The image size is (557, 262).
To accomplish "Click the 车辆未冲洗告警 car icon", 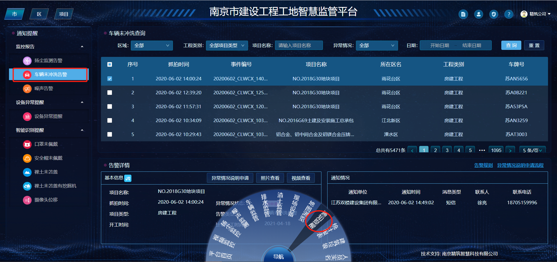I will coord(27,75).
